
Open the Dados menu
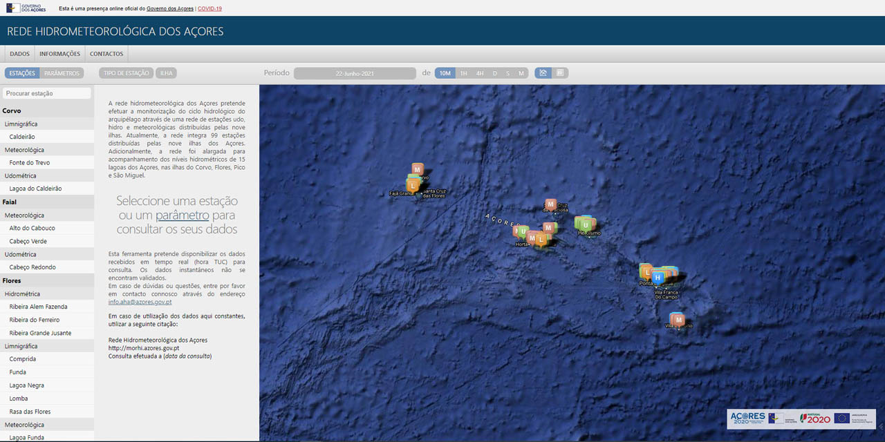[x=20, y=54]
